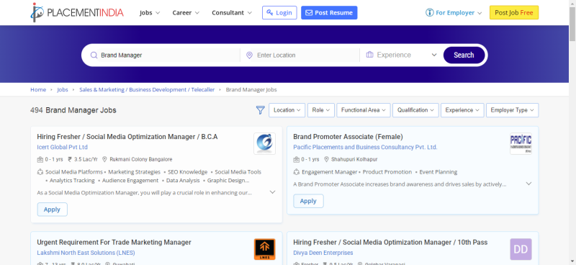This screenshot has height=265, width=576.
Task: Open the PlacementIndia logo homepage
Action: click(77, 12)
